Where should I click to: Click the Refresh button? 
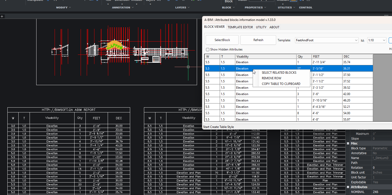tap(258, 40)
